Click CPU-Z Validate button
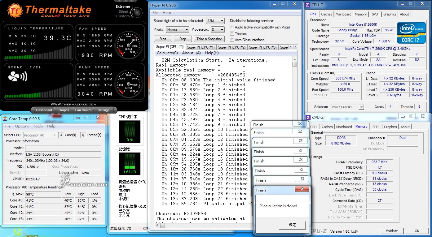 click(392, 231)
